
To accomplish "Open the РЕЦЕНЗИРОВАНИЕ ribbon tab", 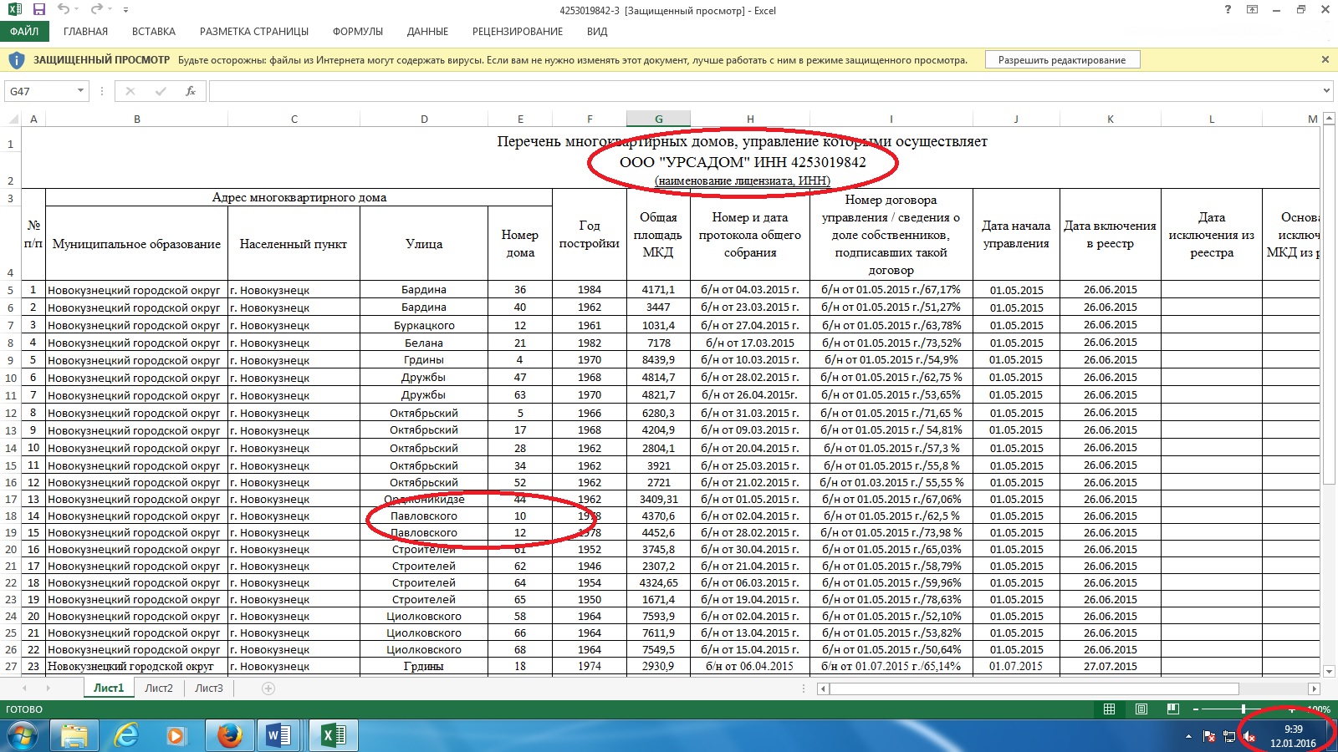I will [x=518, y=32].
